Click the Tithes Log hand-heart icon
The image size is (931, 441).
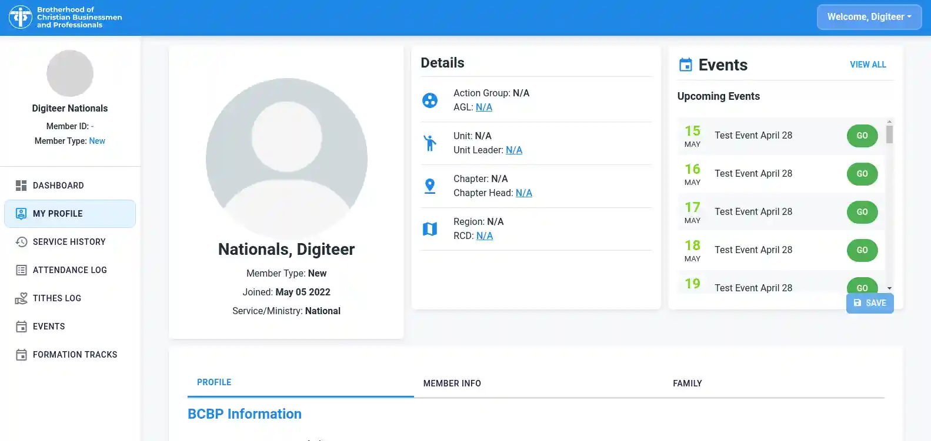[x=21, y=298]
